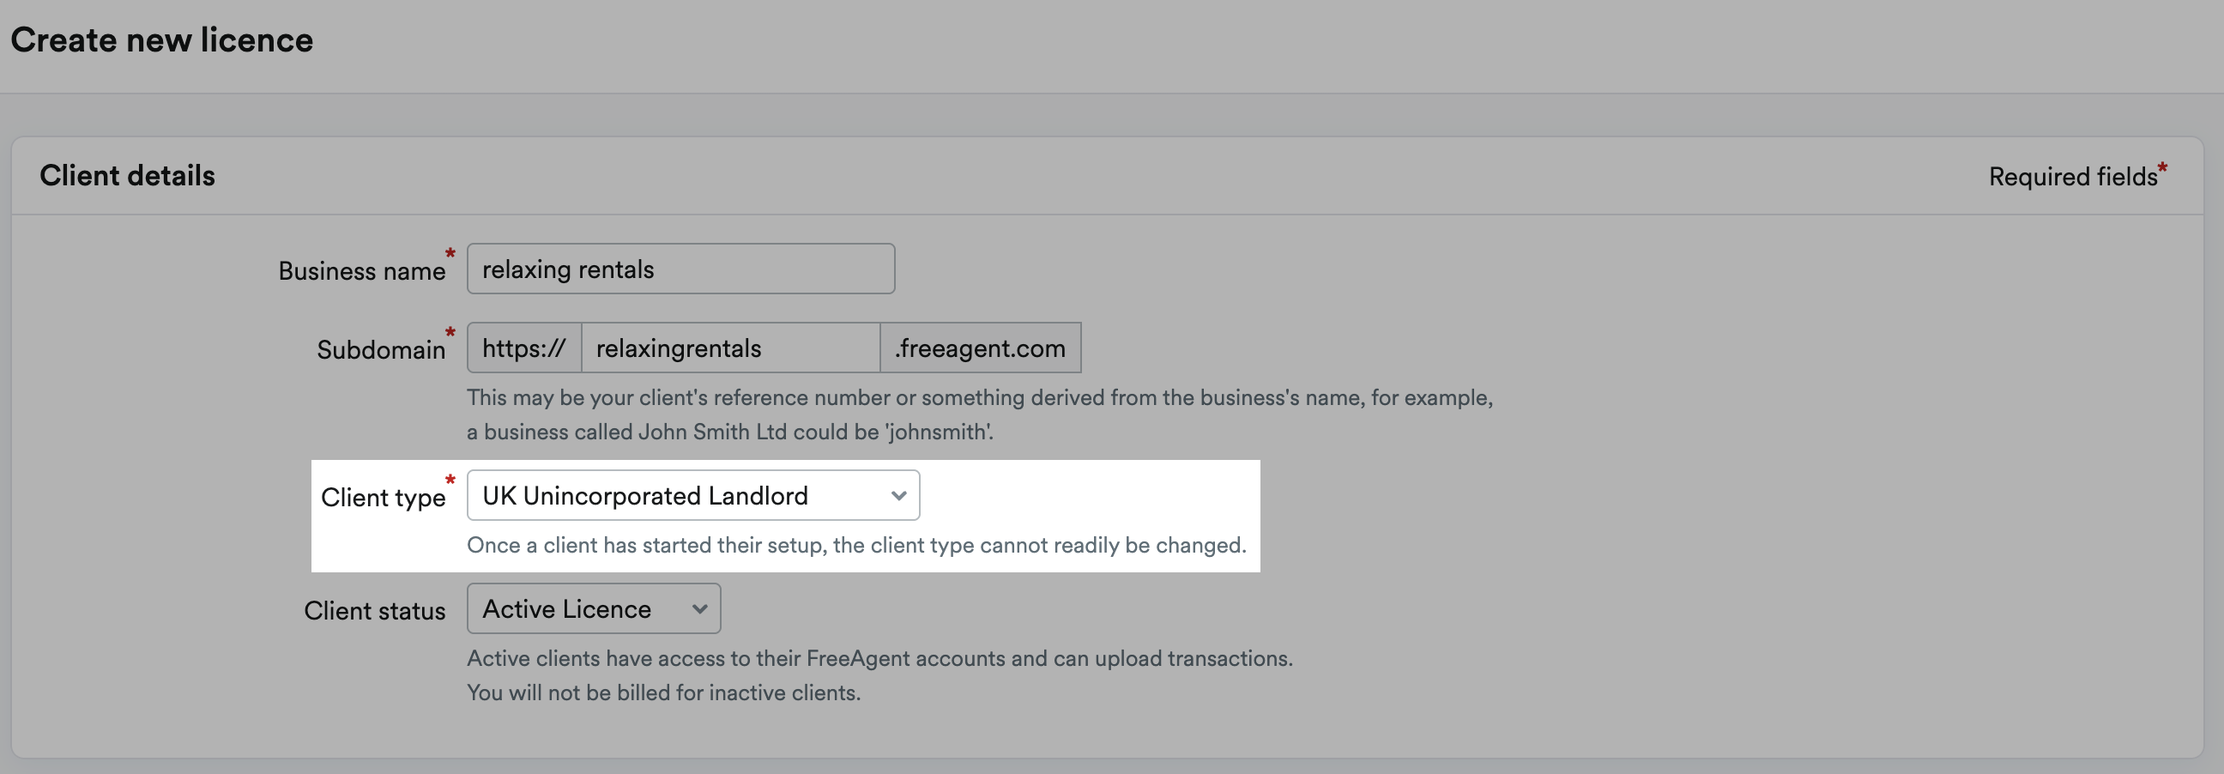This screenshot has height=774, width=2224.
Task: Click the 'not be billed for inactive clients' text
Action: point(664,692)
